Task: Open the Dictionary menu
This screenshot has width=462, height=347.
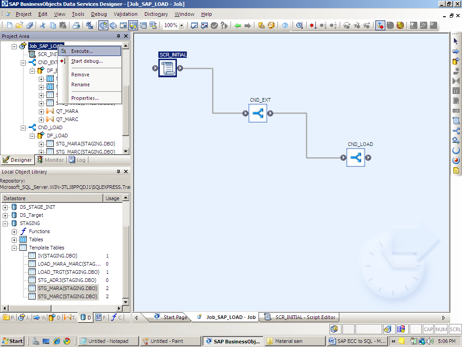Action: [156, 14]
